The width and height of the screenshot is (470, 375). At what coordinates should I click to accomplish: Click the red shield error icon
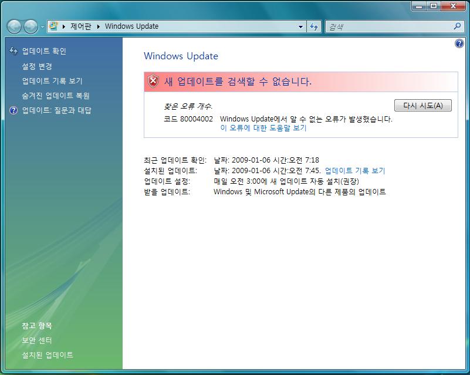coord(153,81)
